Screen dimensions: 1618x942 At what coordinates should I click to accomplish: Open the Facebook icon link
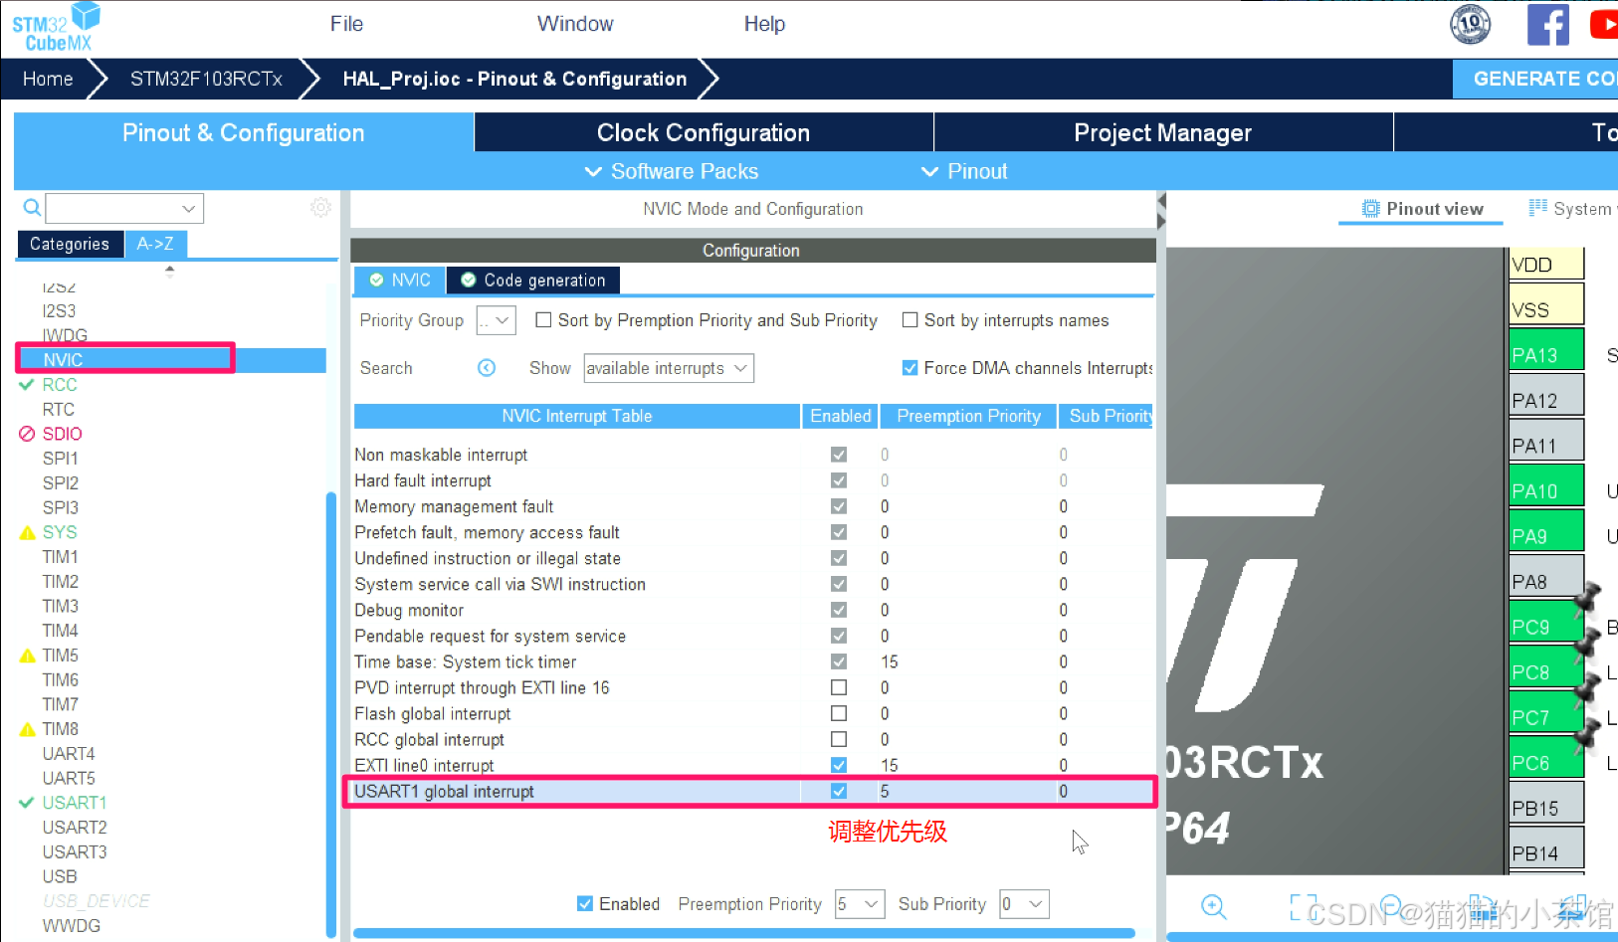point(1547,24)
